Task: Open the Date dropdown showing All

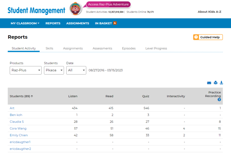Action: tap(76, 70)
